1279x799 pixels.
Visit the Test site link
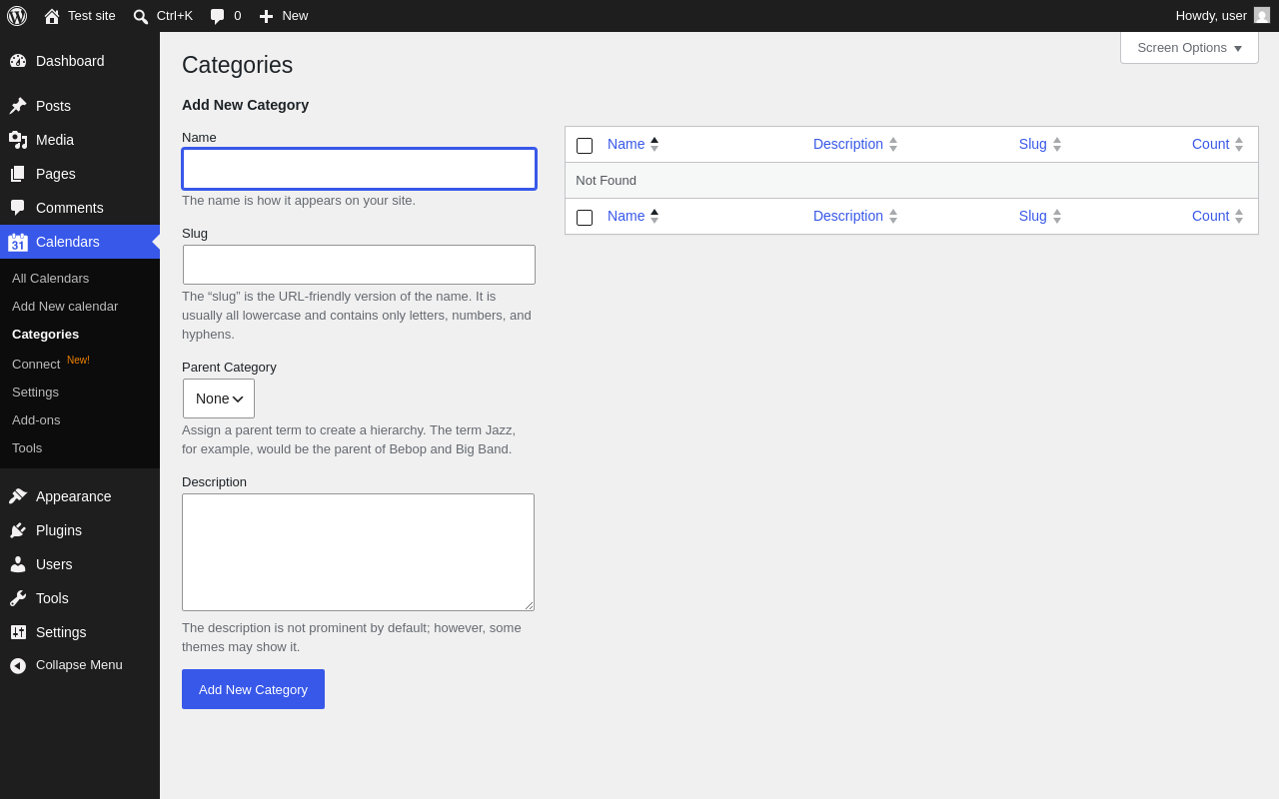coord(92,16)
